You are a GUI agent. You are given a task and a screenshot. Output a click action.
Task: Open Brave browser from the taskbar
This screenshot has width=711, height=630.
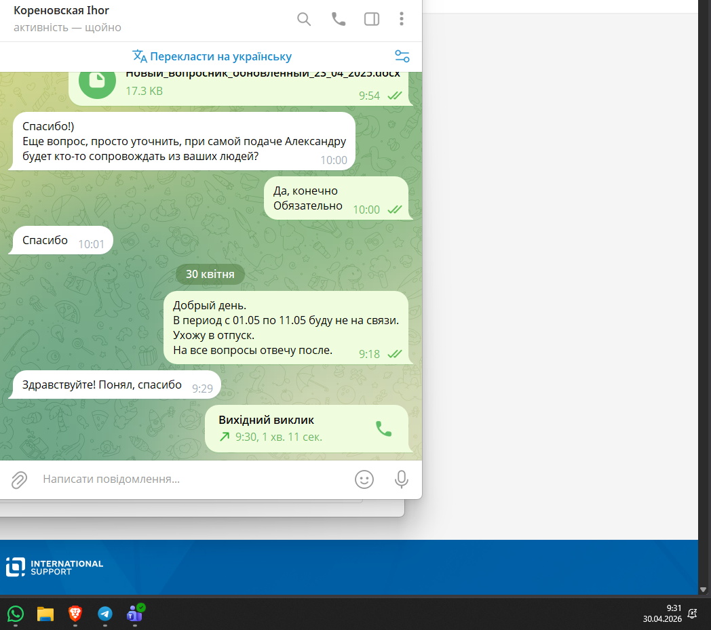[75, 614]
